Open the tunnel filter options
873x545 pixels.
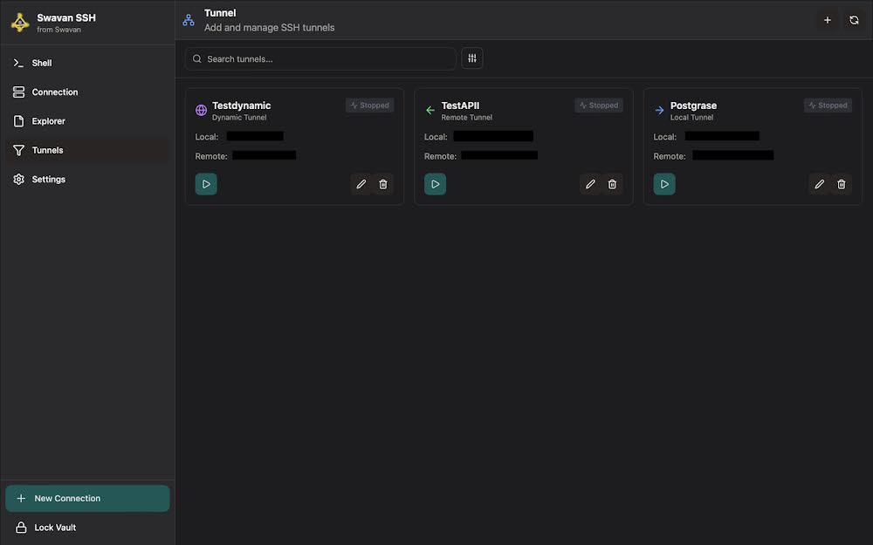tap(472, 58)
